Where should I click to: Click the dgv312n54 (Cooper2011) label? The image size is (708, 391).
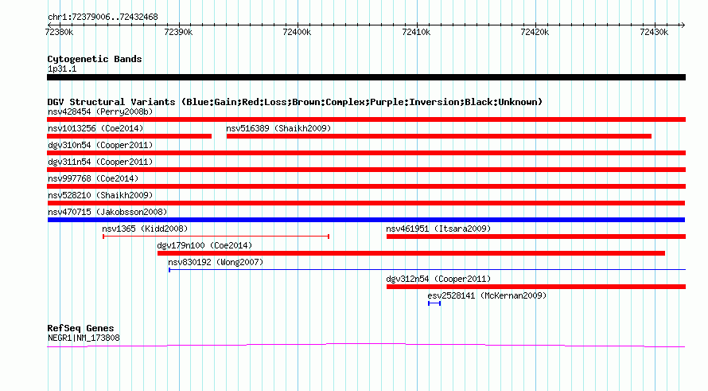438,279
